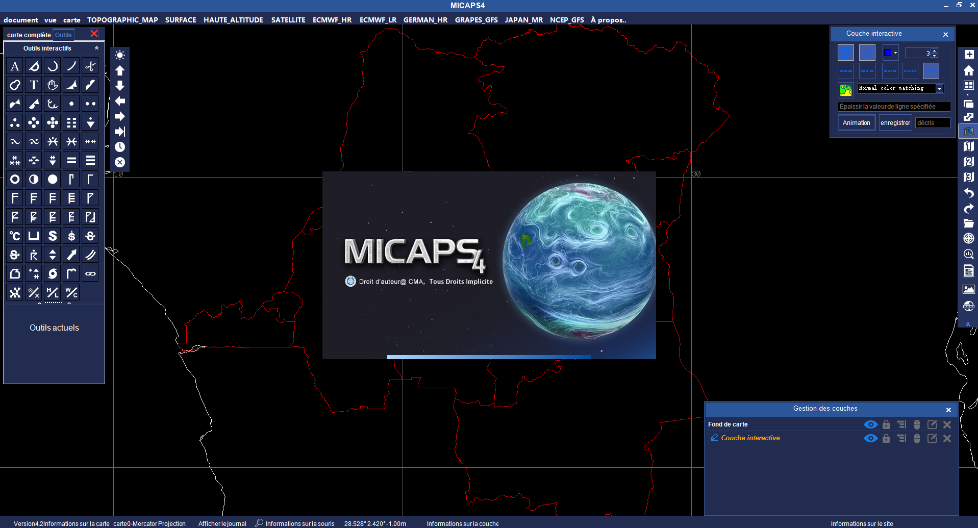The width and height of the screenshot is (978, 528).
Task: Click the Animation button
Action: coord(856,123)
